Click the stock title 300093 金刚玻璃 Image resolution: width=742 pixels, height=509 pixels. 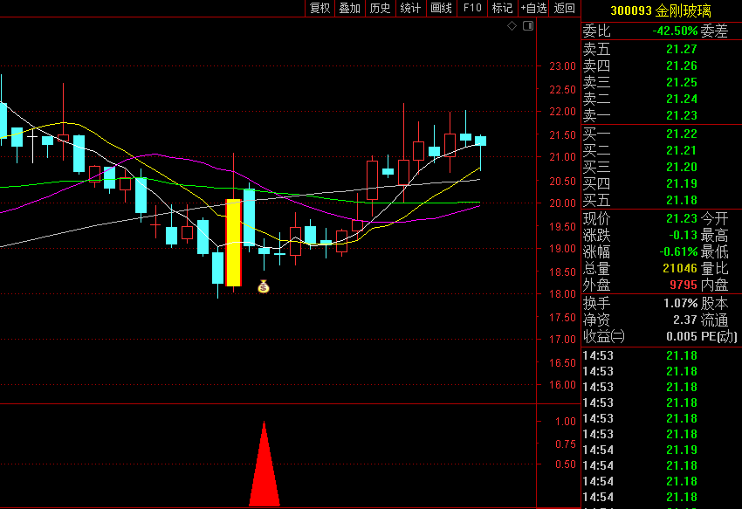point(661,10)
